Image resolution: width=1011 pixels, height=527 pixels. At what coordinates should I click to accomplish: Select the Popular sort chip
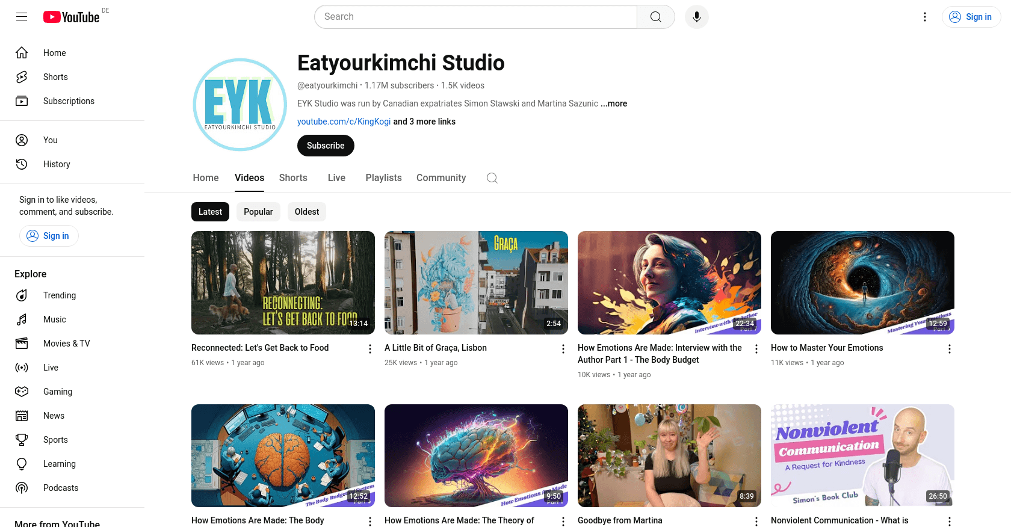(x=258, y=212)
